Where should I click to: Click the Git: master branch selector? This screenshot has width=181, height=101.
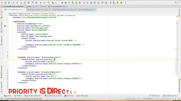coord(148,98)
